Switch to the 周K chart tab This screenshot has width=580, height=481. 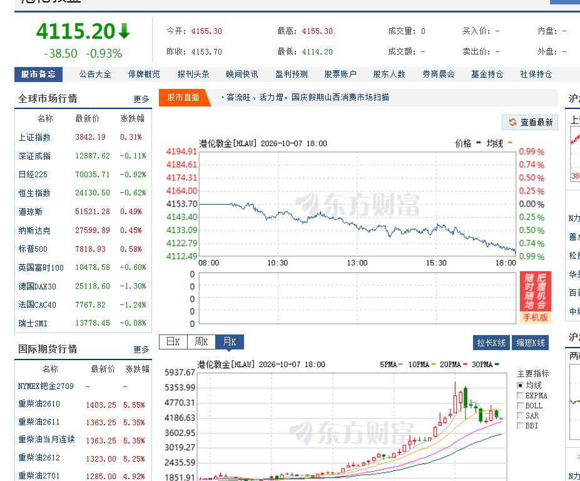[x=201, y=342]
